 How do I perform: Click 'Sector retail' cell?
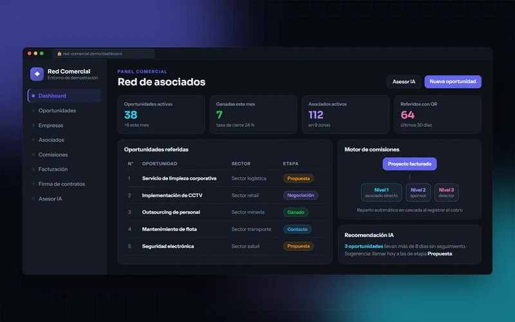pos(245,195)
